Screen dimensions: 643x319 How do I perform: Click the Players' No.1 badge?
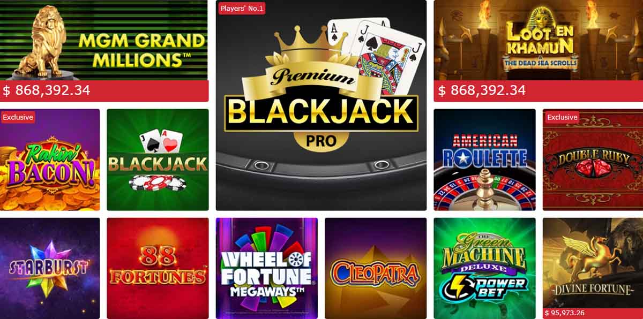(x=242, y=8)
